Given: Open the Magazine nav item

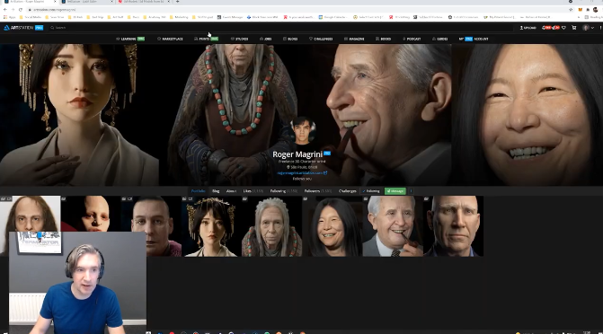Looking at the screenshot, I should click(354, 39).
